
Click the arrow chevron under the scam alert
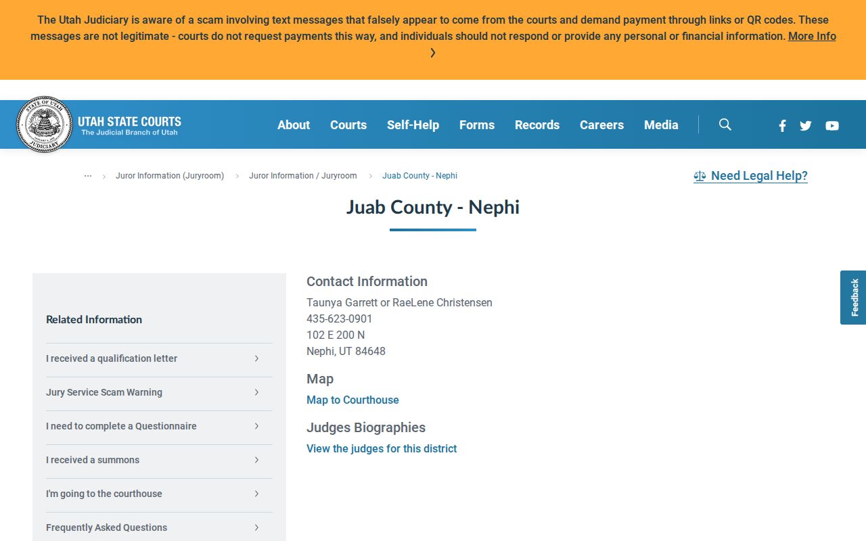point(433,53)
